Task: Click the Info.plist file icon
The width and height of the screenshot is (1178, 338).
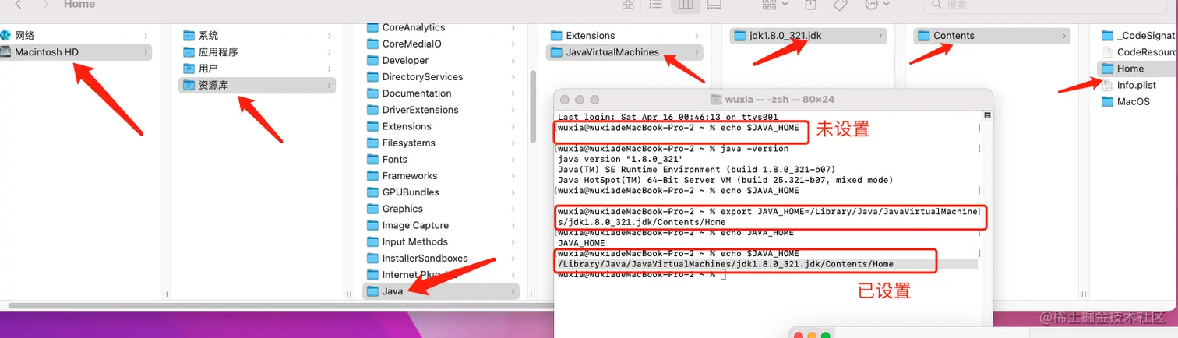Action: (1107, 85)
